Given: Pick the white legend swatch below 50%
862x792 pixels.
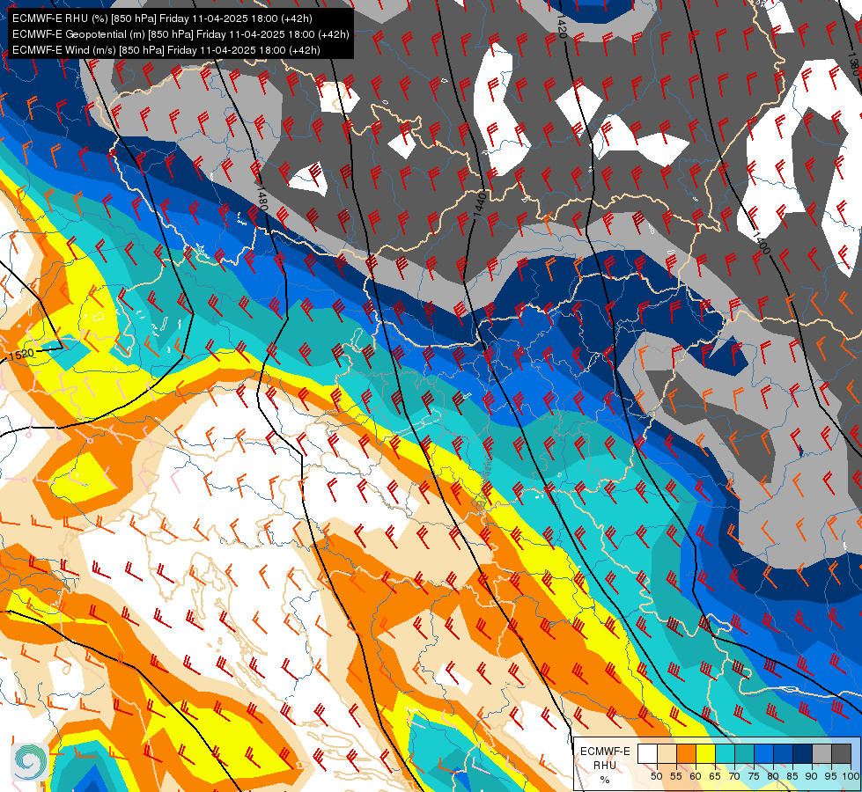Looking at the screenshot, I should coord(647,753).
